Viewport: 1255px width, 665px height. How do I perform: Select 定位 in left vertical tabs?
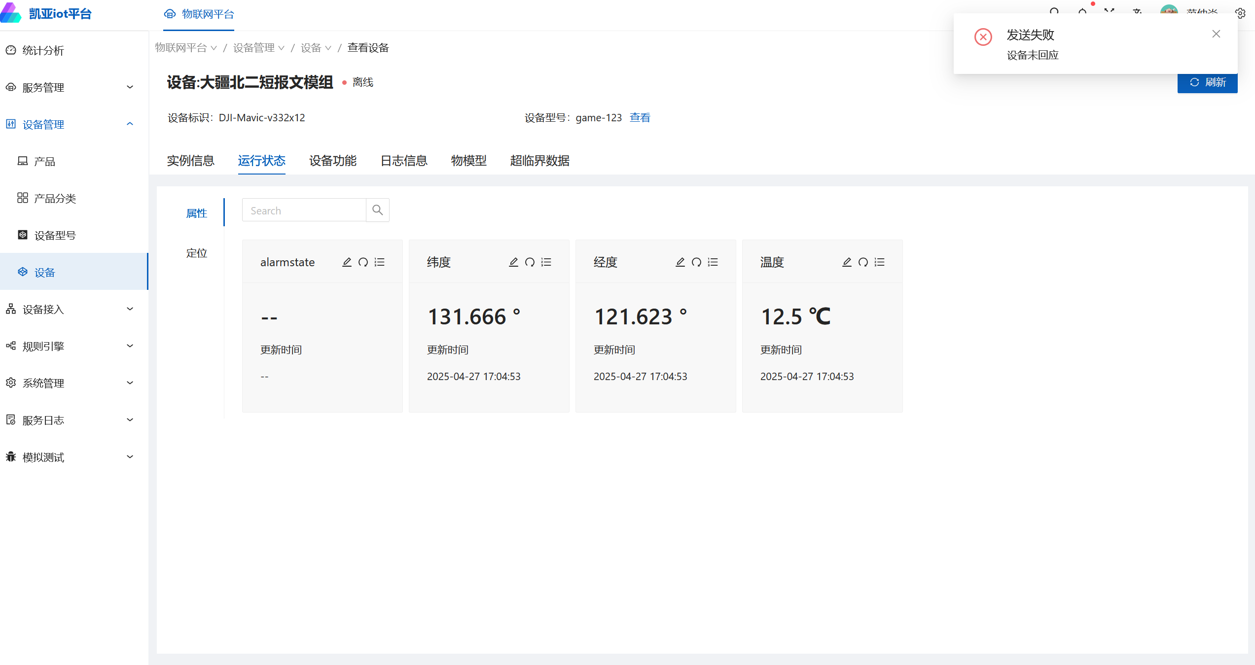pos(196,253)
